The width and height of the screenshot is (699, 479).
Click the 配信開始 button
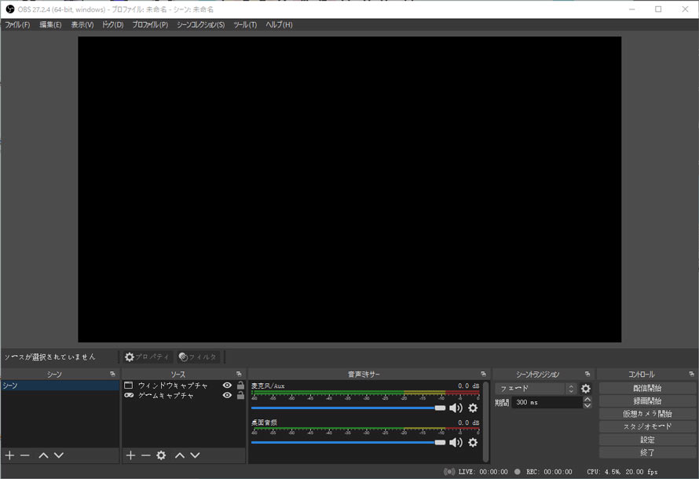(x=647, y=388)
